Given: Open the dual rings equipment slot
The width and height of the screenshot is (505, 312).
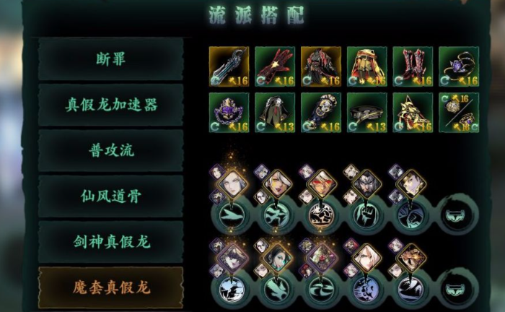Looking at the screenshot, I should click(x=459, y=113).
